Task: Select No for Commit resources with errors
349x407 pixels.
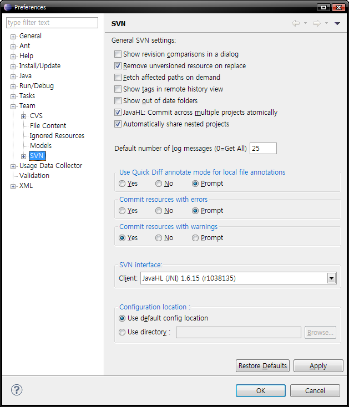Action: (x=159, y=211)
